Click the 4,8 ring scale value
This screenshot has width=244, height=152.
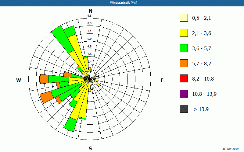click(x=89, y=47)
